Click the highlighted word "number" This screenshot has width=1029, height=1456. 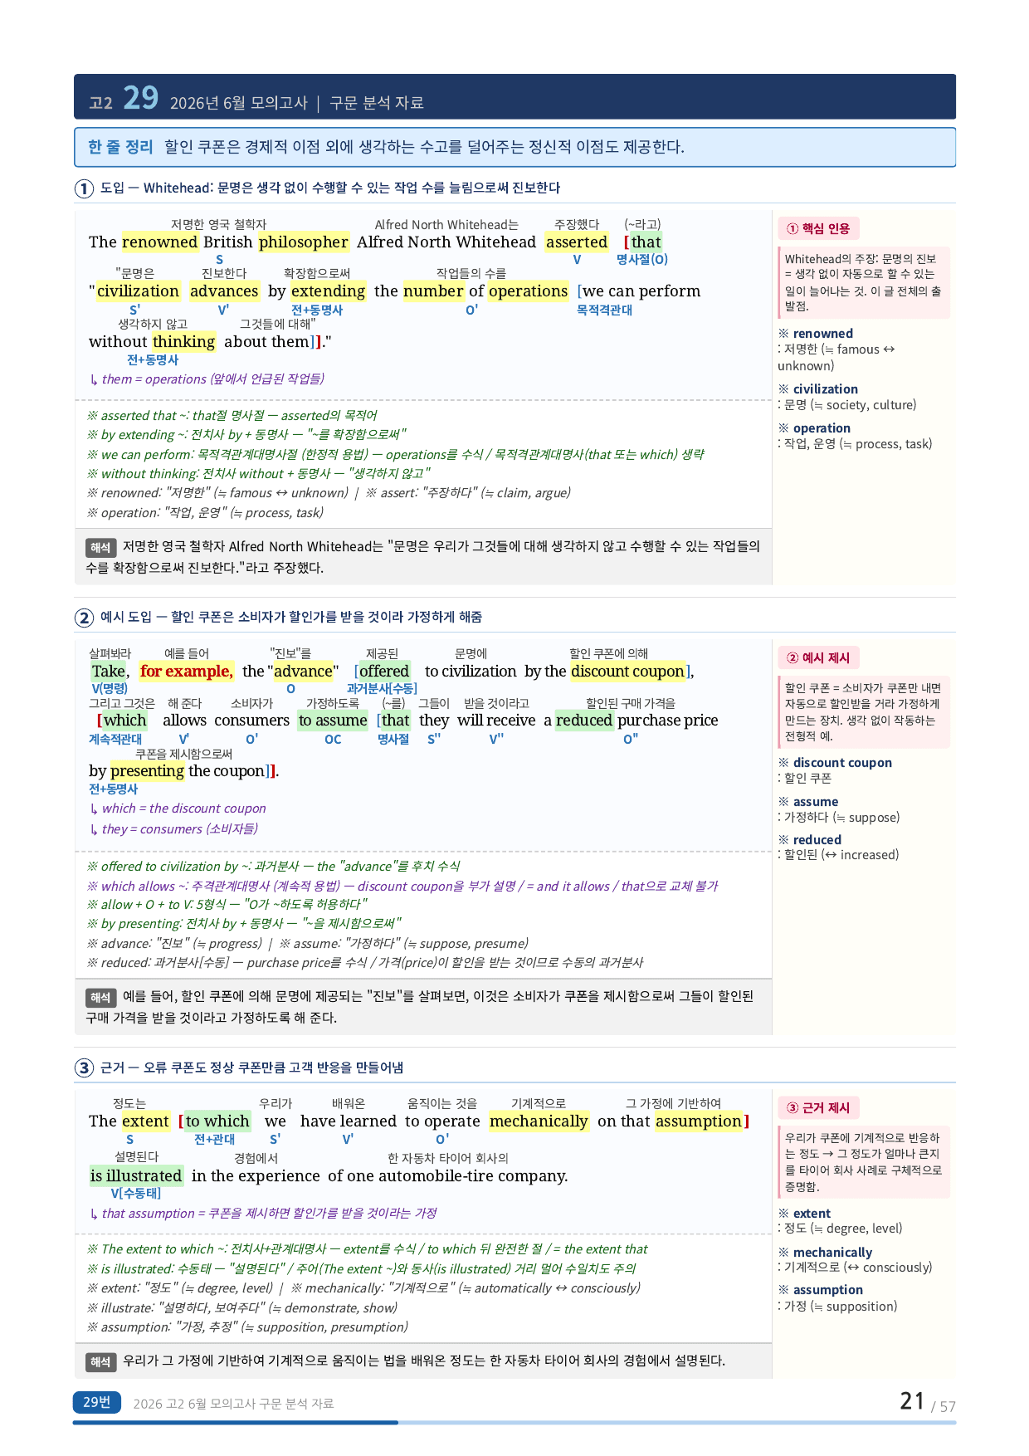point(433,291)
